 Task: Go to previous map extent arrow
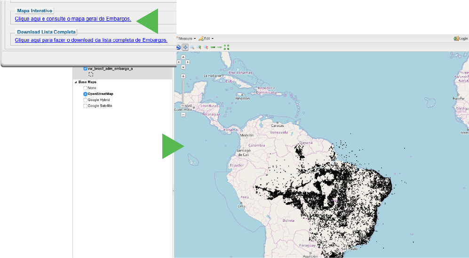213,47
